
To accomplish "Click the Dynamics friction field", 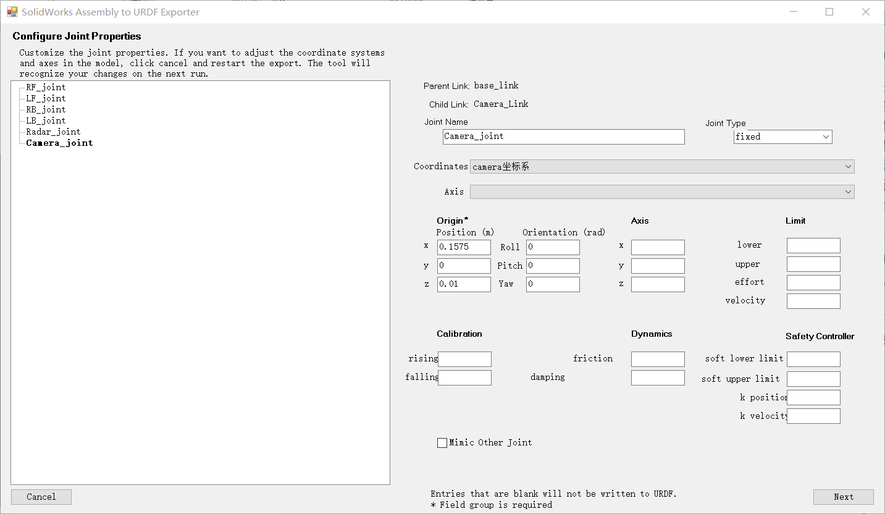I will tap(658, 360).
